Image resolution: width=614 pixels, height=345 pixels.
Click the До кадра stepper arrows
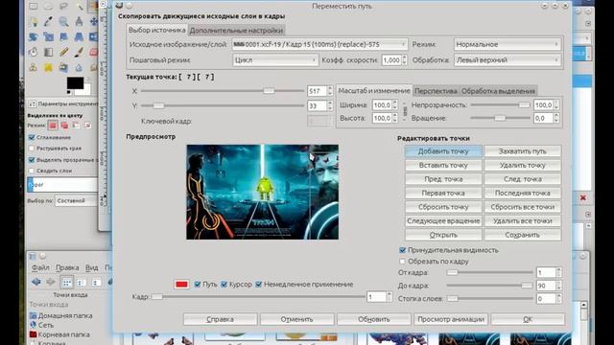[x=558, y=286]
